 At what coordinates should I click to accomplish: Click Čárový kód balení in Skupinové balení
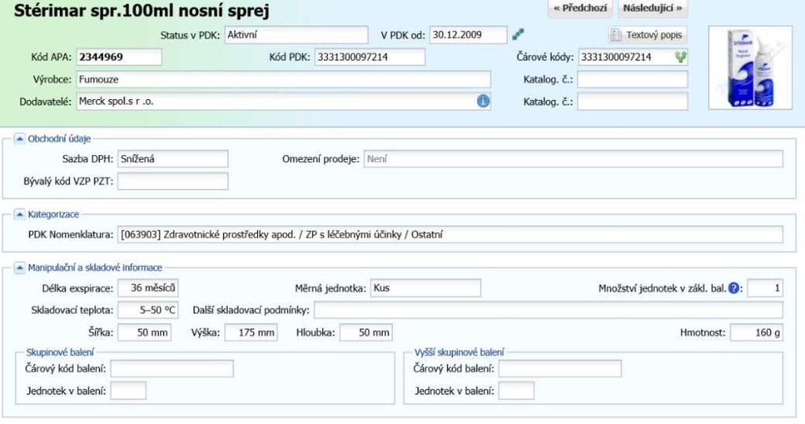pyautogui.click(x=172, y=368)
